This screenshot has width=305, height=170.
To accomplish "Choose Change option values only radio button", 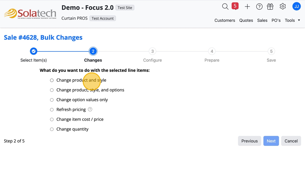I will click(52, 100).
